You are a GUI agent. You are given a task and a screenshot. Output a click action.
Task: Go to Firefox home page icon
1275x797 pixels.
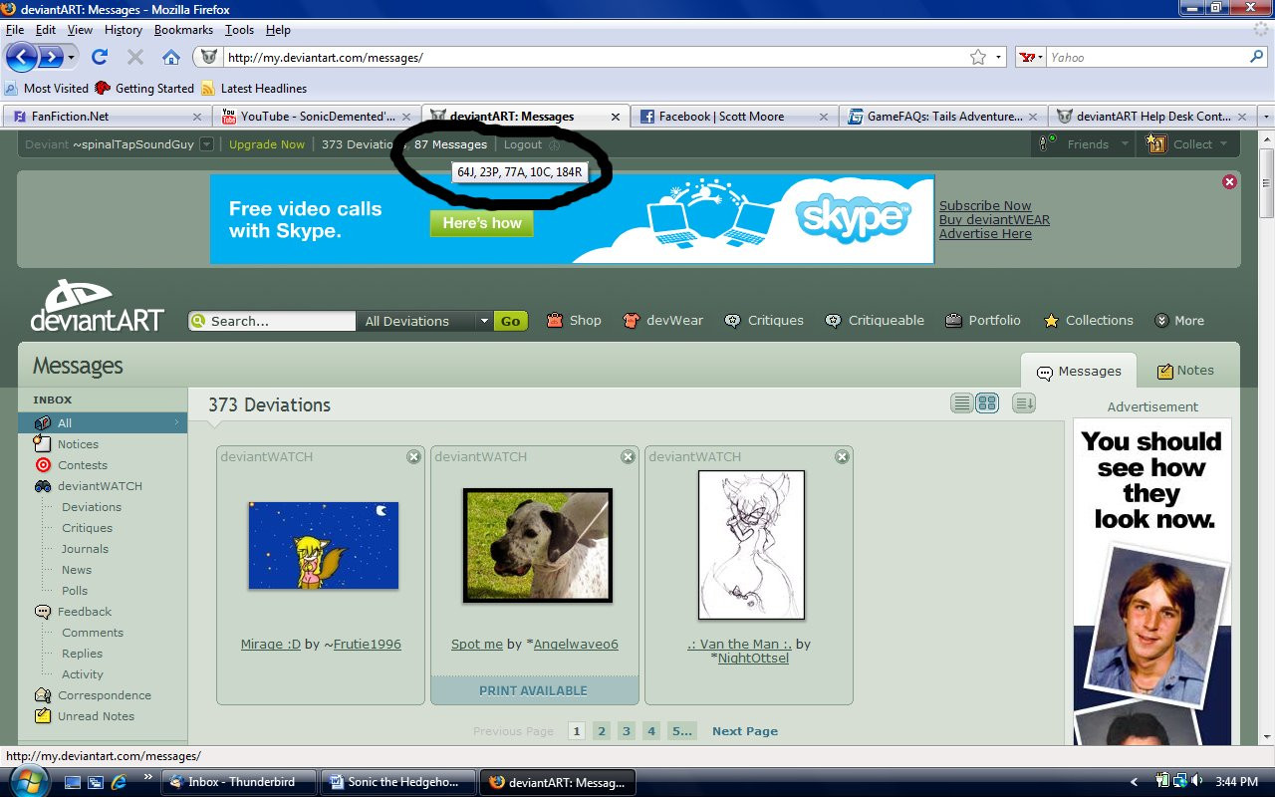171,57
